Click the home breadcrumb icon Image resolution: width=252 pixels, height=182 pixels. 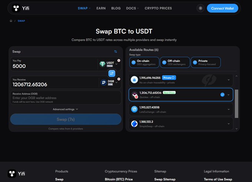[11, 21]
